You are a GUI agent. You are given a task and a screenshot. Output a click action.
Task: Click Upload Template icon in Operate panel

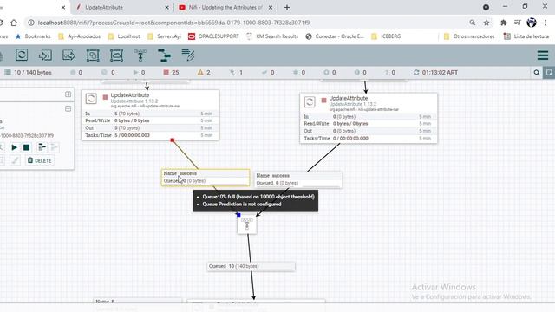tap(54, 147)
